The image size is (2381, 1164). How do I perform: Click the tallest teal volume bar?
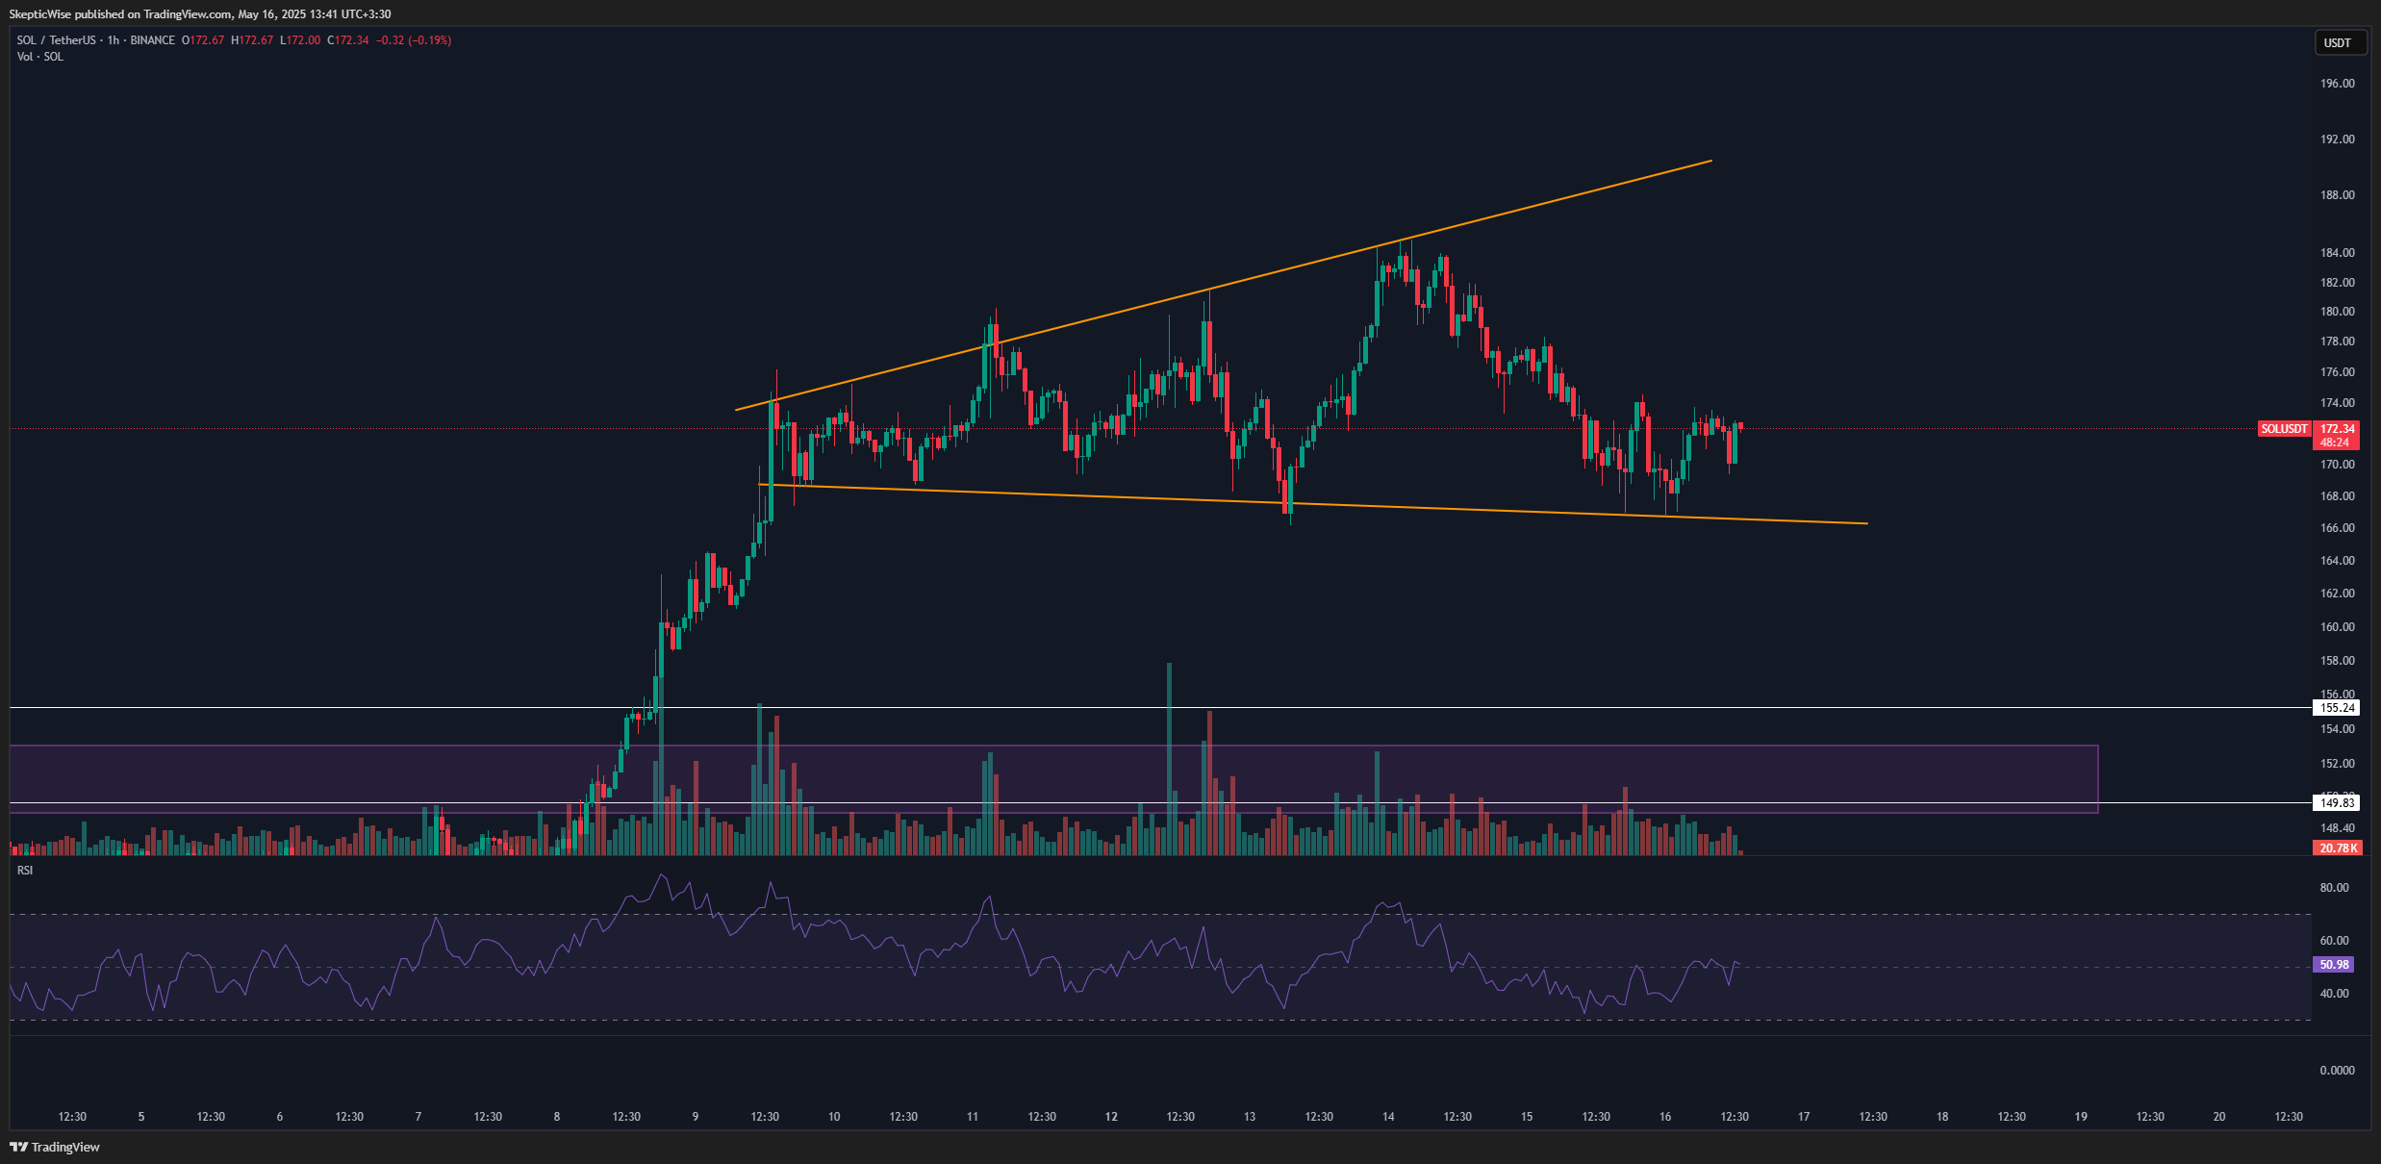pos(1169,759)
